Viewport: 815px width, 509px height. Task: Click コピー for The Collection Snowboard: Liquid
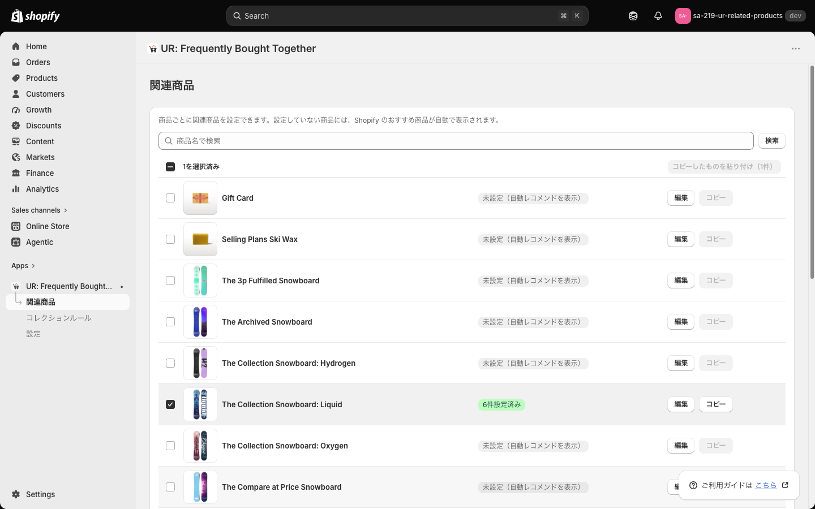[x=716, y=404]
